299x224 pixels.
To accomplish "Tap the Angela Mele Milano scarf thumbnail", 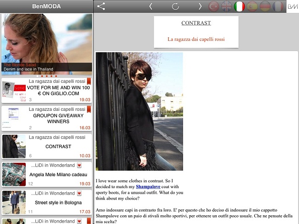I will [x=14, y=174].
